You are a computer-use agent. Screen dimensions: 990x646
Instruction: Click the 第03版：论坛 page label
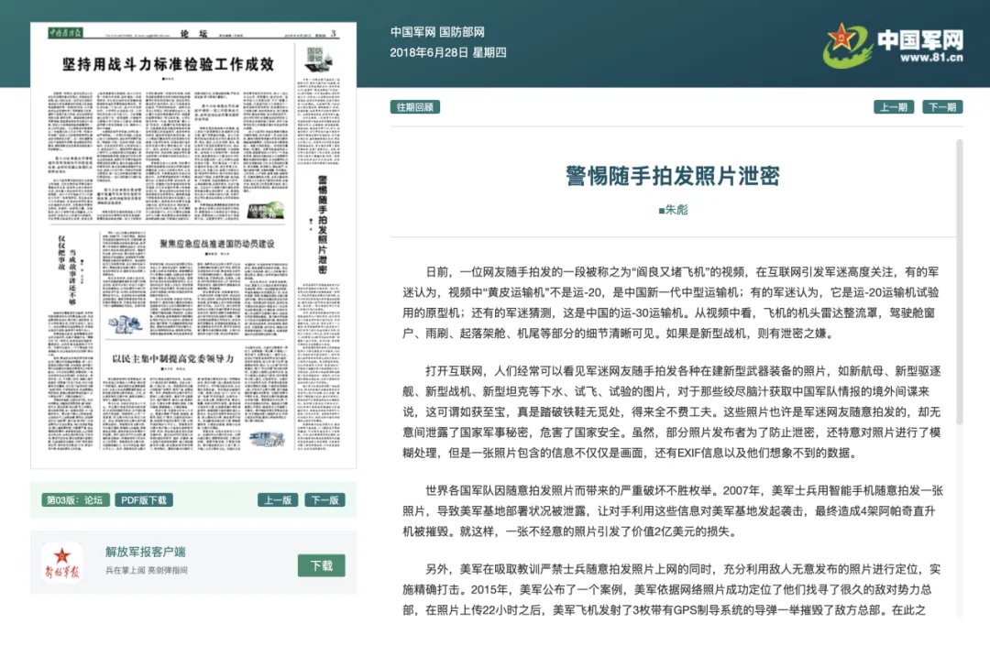75,500
